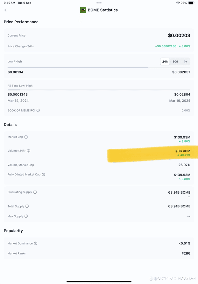Select the 24h low/high range

165,62
